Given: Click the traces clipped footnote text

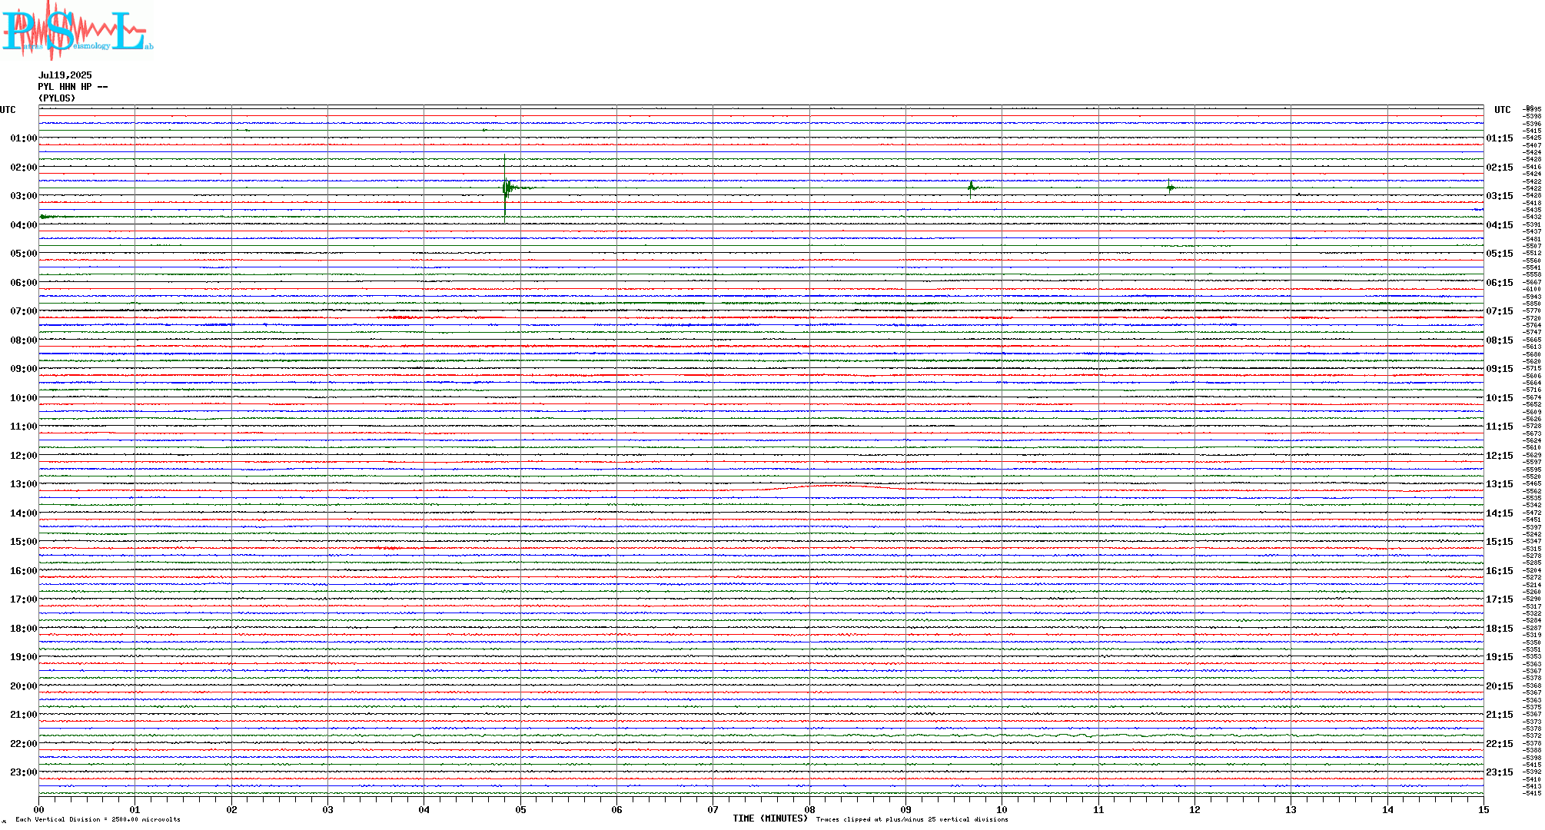Looking at the screenshot, I should pos(912,819).
